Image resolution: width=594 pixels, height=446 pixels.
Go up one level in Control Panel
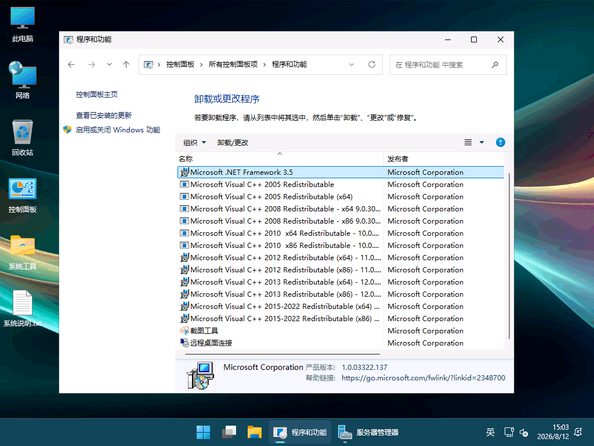tap(126, 64)
